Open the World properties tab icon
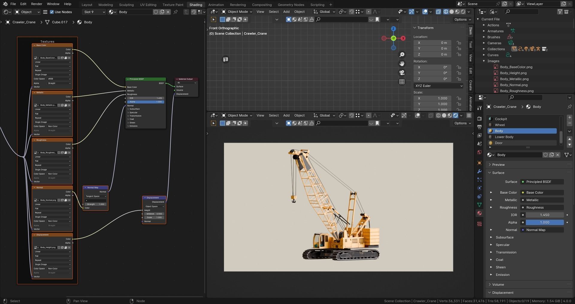This screenshot has width=575, height=304. coord(479,152)
